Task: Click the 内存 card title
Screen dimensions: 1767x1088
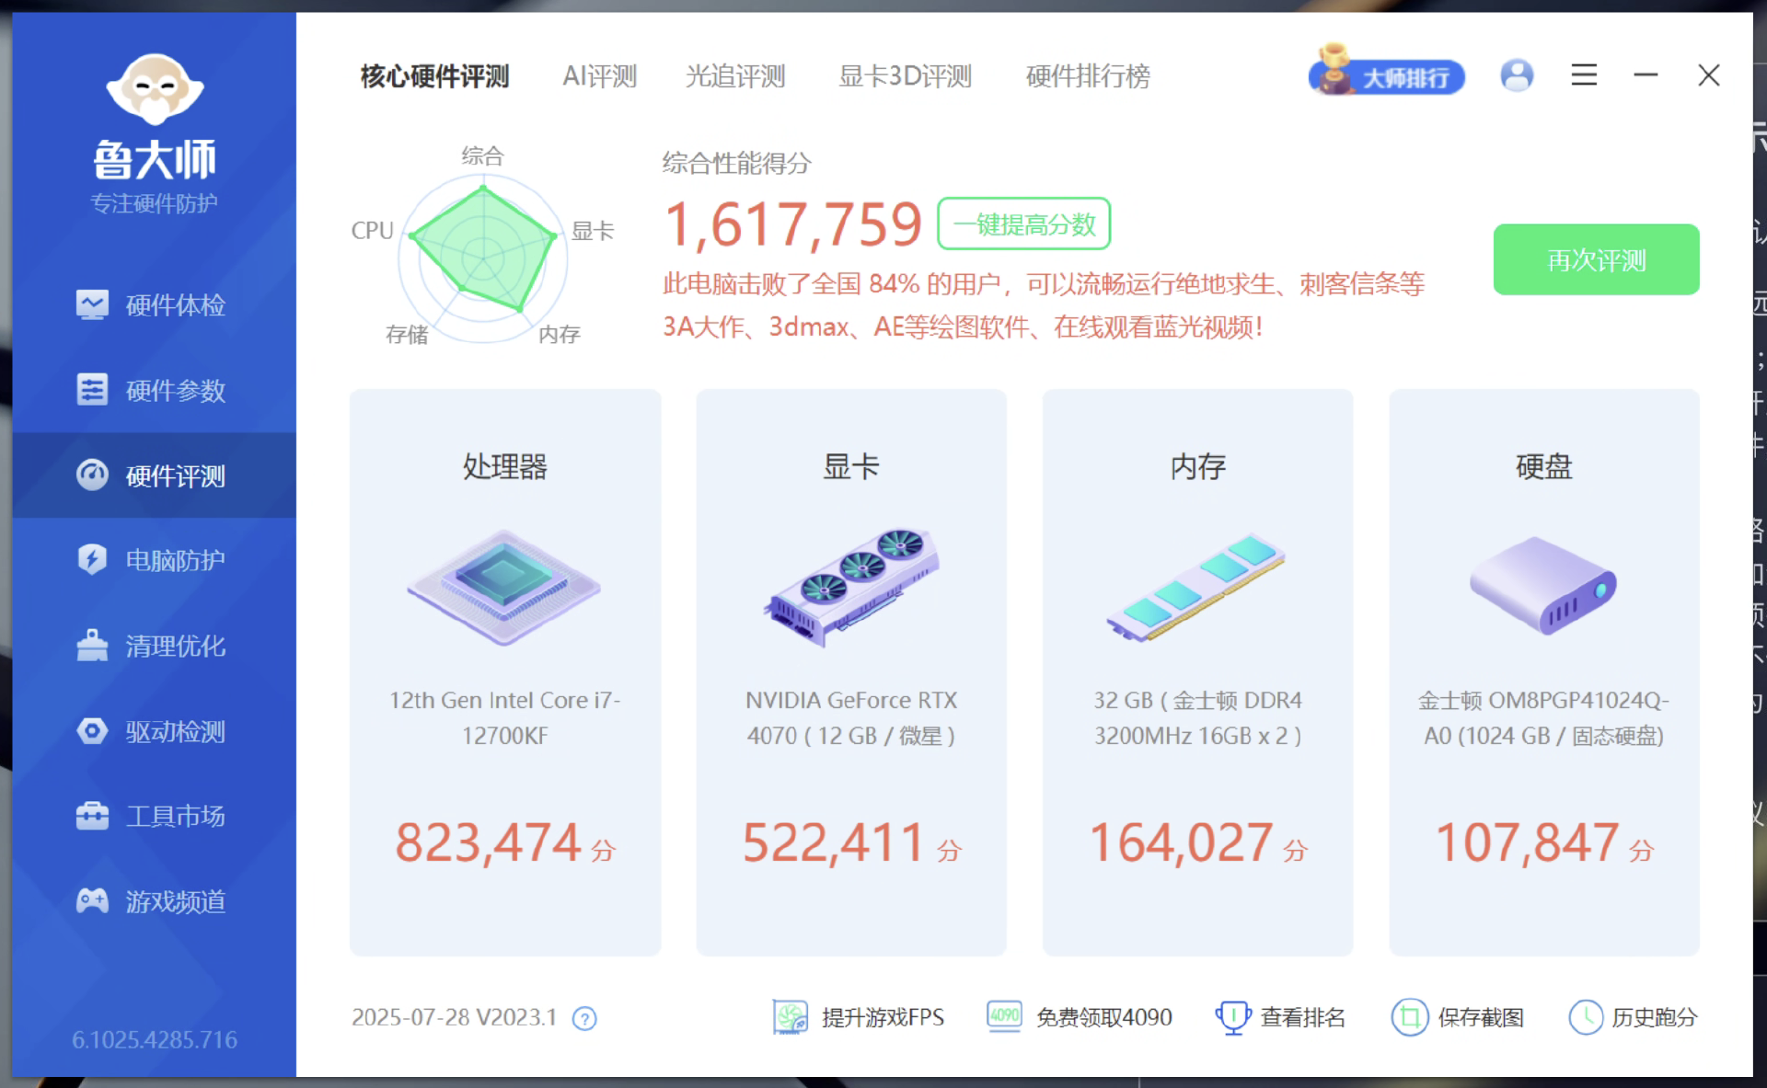Action: point(1197,467)
